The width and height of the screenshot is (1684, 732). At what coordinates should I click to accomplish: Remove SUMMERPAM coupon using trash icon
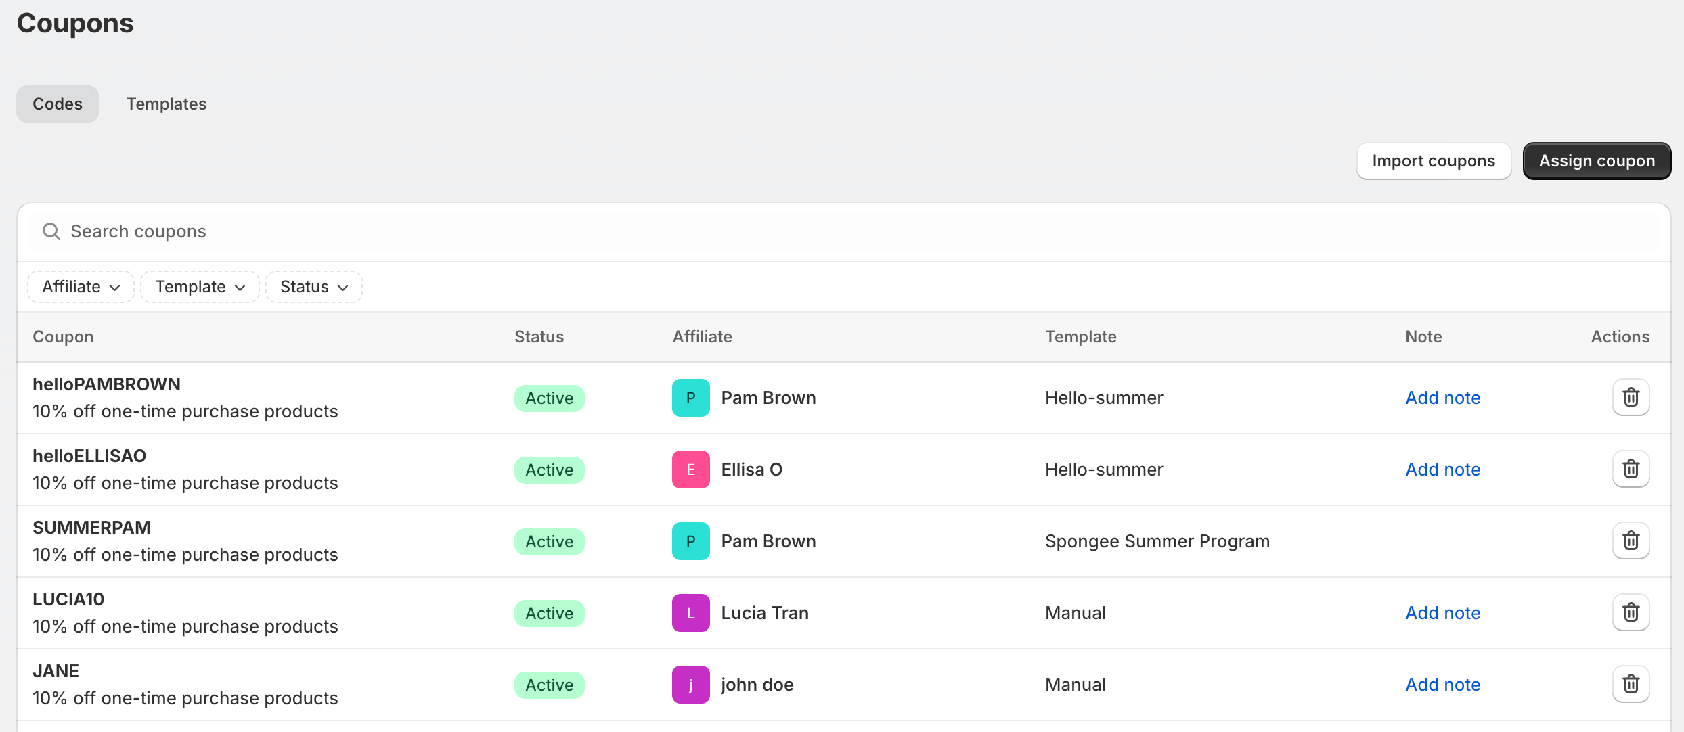tap(1631, 541)
